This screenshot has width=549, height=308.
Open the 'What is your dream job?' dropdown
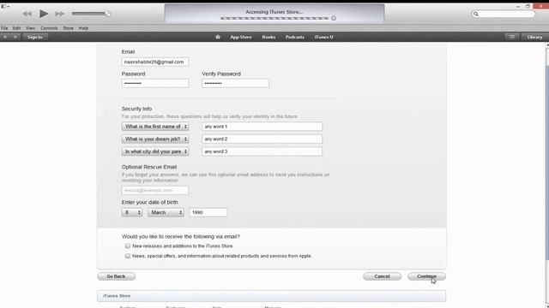155,139
